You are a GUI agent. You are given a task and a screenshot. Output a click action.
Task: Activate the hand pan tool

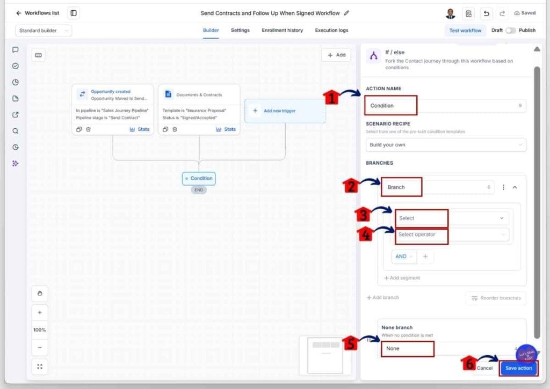40,293
